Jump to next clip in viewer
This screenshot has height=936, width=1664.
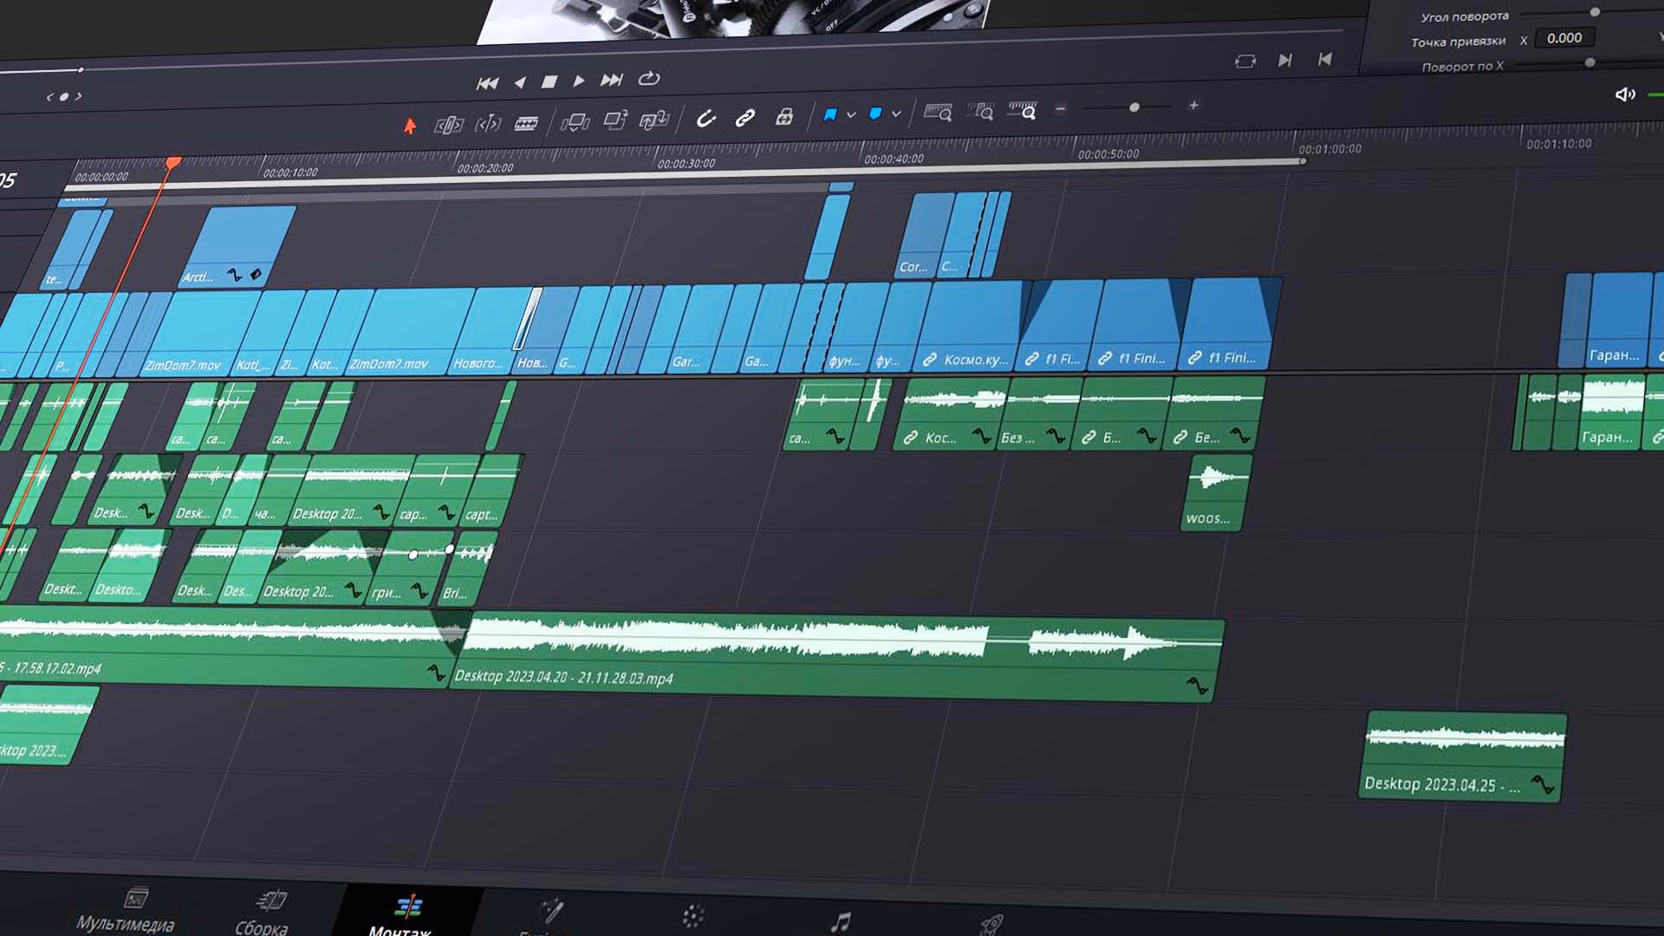tap(1285, 60)
